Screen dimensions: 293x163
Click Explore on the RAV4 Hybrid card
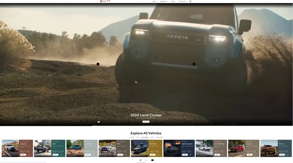[x=152, y=155]
